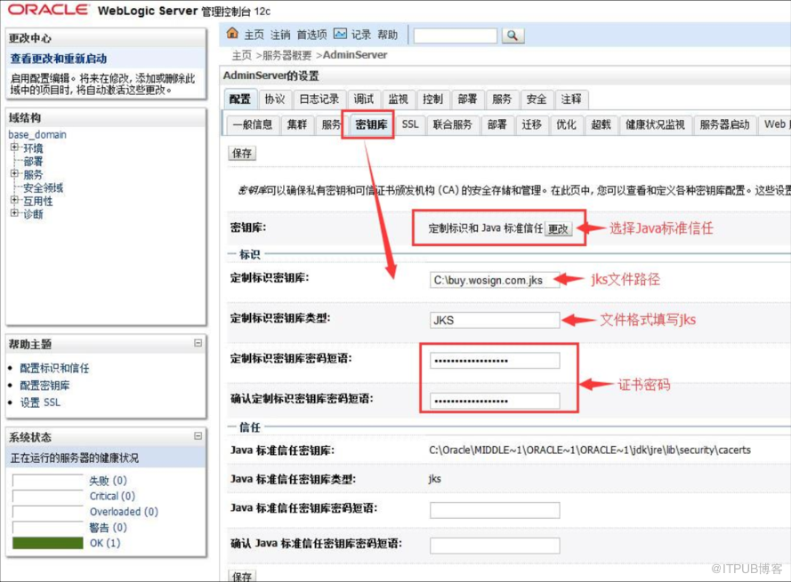Select the 联合服务 sub-tab
Viewport: 791px width, 582px height.
[453, 124]
